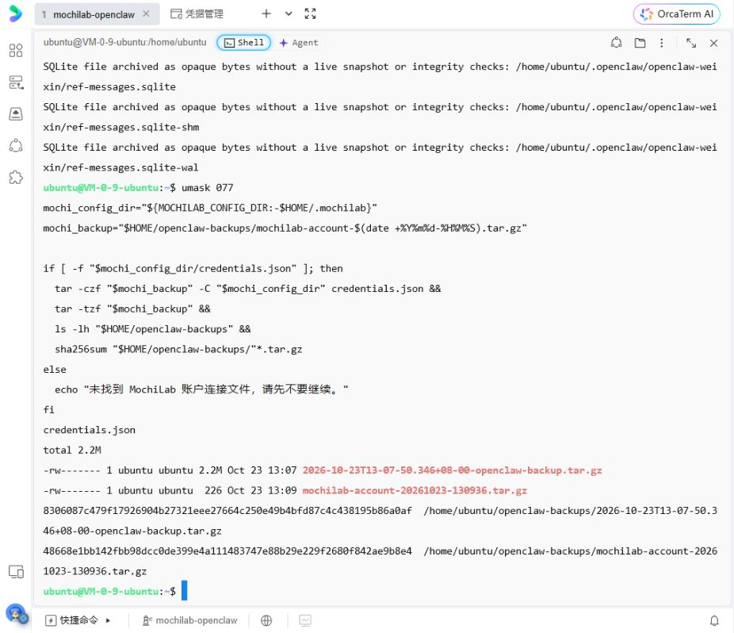Open the dashboard grid icon in sidebar
Viewport: 734px width, 633px height.
[x=16, y=50]
